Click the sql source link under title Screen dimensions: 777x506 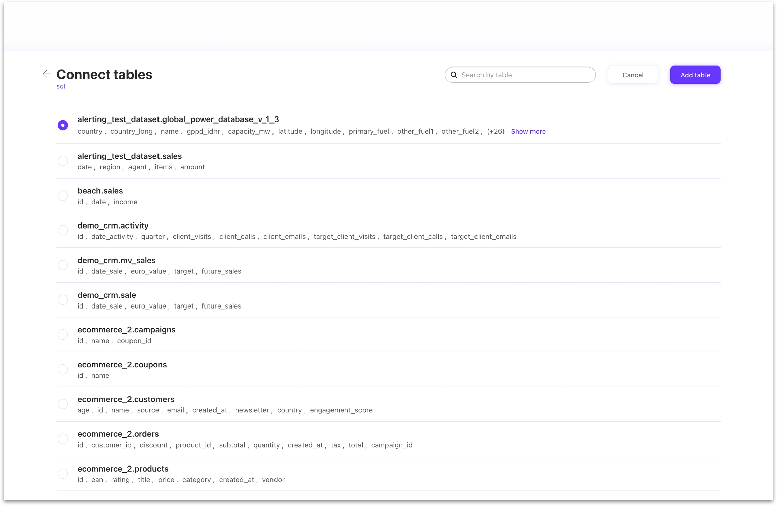[61, 86]
